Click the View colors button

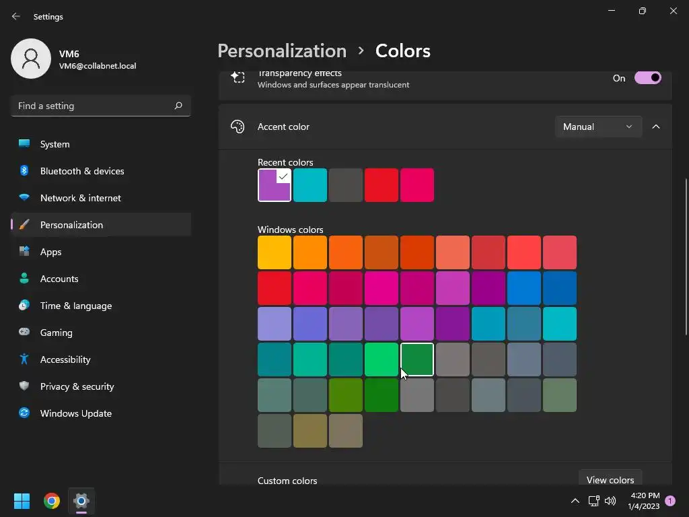pyautogui.click(x=610, y=479)
